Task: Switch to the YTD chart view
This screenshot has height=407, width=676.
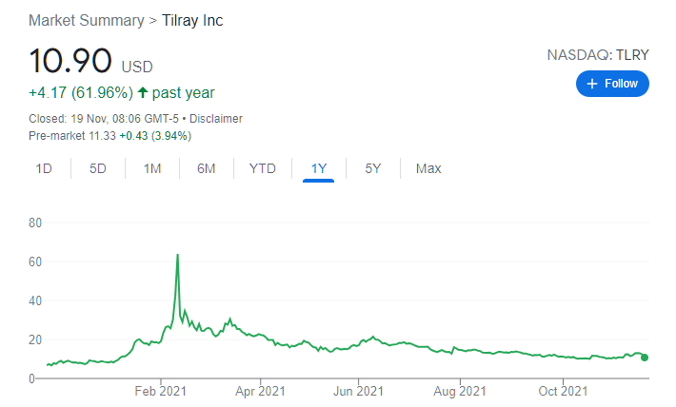Action: click(263, 168)
